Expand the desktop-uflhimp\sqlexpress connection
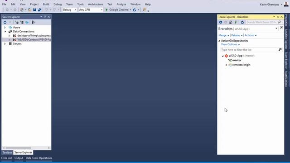The width and height of the screenshot is (290, 163). click(x=9, y=35)
